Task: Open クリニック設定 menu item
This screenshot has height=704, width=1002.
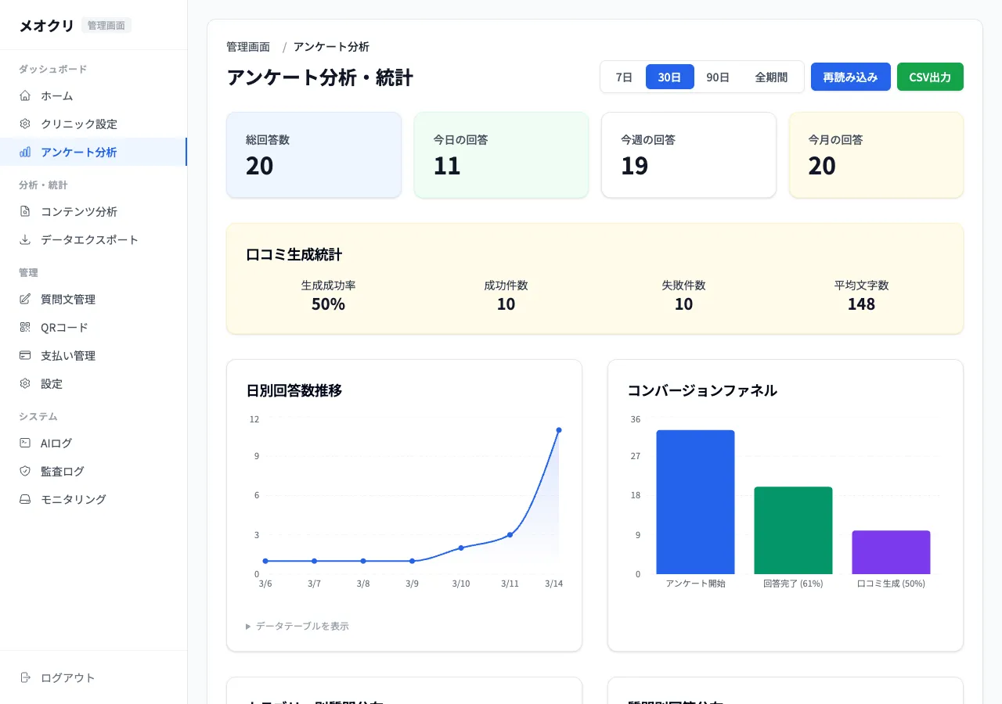Action: tap(93, 124)
